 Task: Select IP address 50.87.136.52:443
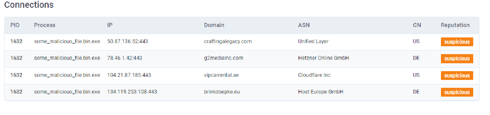(x=128, y=41)
